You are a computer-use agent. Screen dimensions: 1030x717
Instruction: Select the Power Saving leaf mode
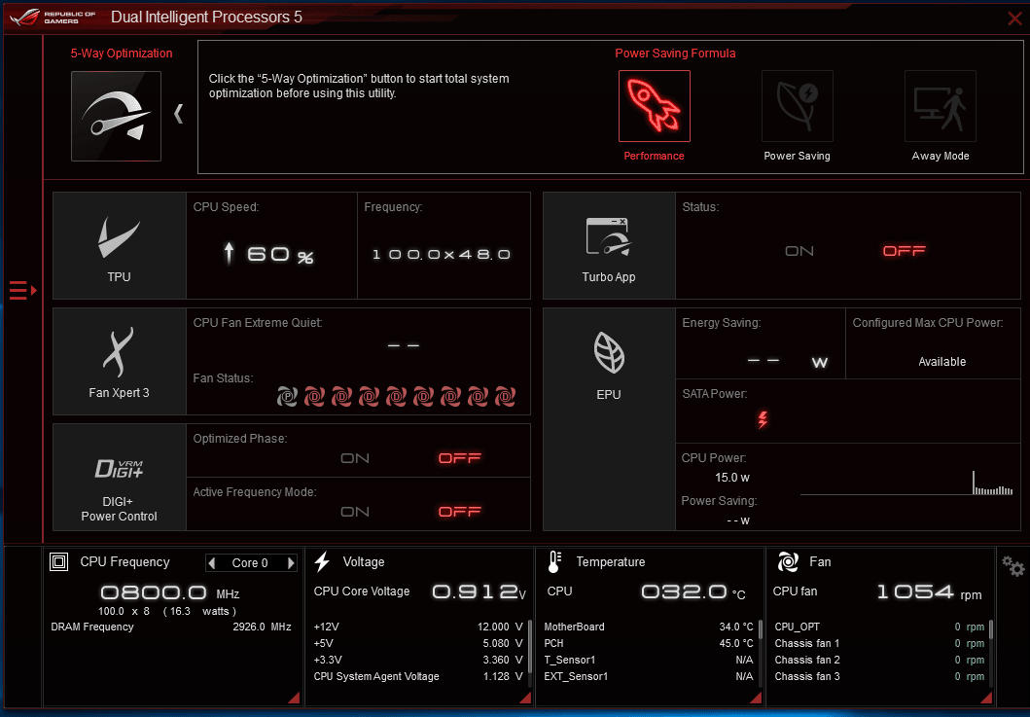tap(798, 106)
